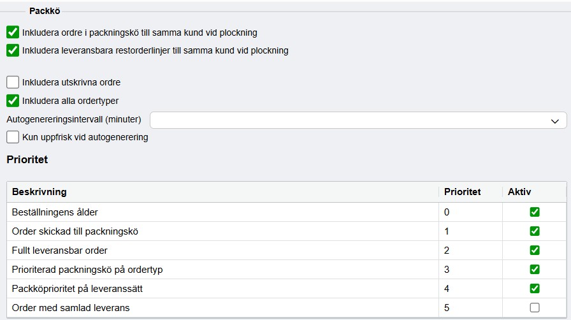Select the 'Beställningens ålder' row
The width and height of the screenshot is (571, 320).
(x=287, y=212)
